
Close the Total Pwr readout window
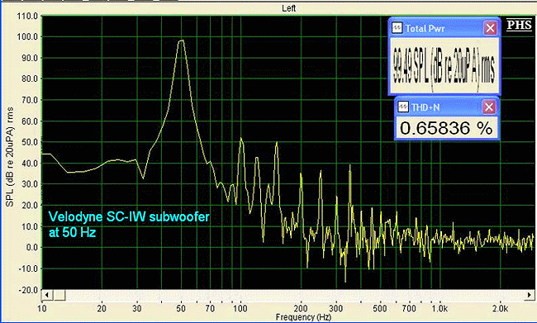[x=490, y=28]
